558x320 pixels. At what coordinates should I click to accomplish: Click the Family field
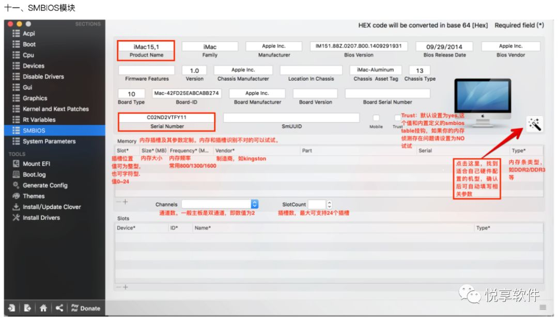(x=210, y=46)
